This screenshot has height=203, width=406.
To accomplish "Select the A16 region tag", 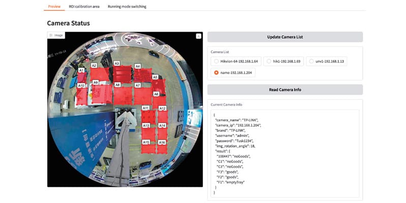I will [162, 143].
